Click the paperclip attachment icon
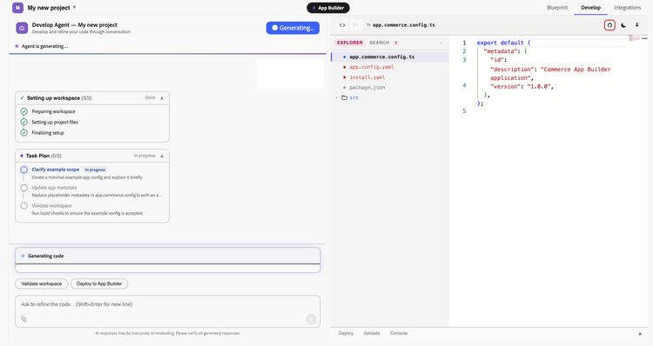Image resolution: width=653 pixels, height=346 pixels. 24,319
